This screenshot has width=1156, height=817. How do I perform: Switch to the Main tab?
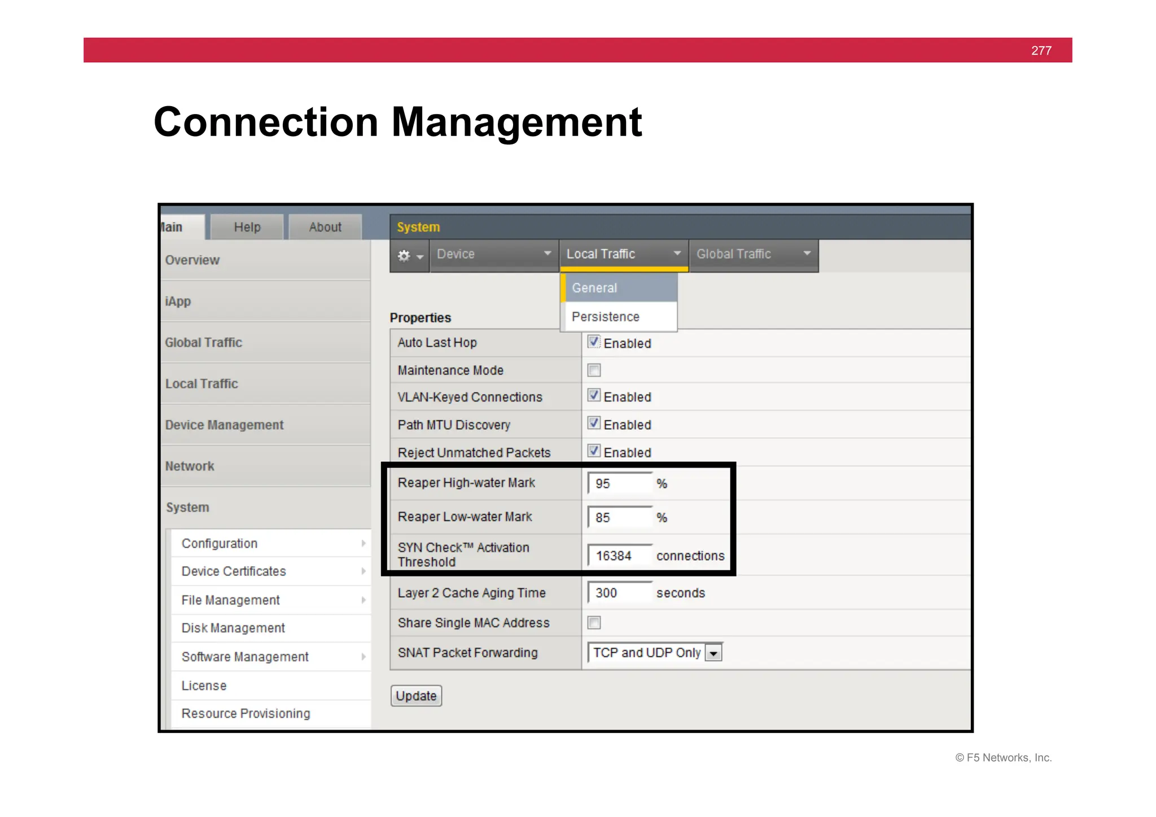182,227
